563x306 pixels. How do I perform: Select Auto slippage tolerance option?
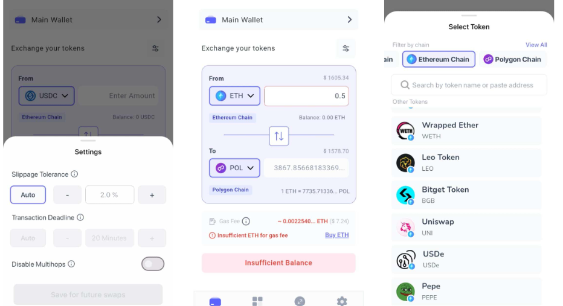28,195
